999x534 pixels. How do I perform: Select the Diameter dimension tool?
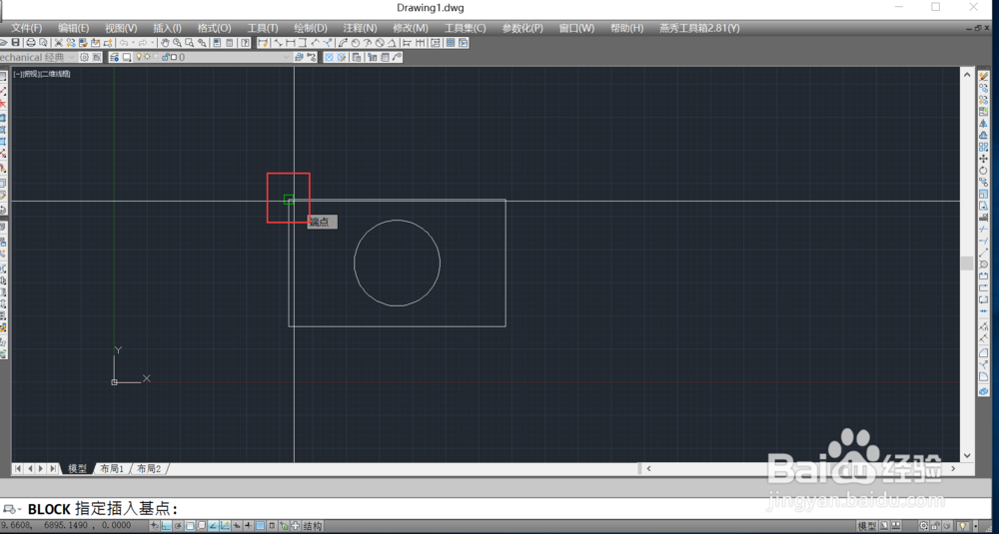[379, 43]
